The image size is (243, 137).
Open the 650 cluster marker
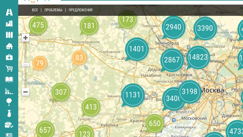point(155,124)
